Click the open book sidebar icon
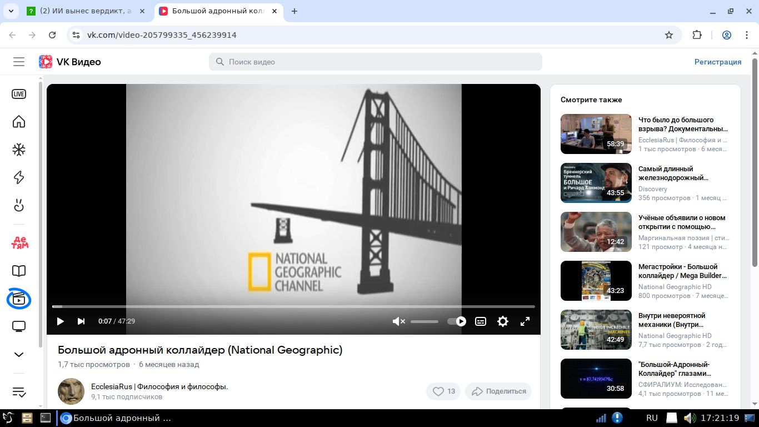Screen dimensions: 759x427 [19, 271]
